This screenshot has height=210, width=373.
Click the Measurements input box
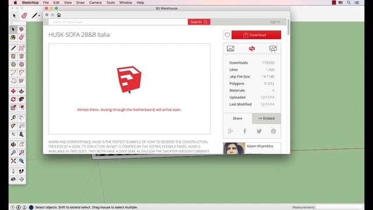(x=339, y=207)
